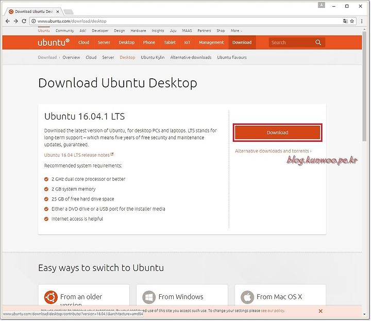Click the Apple icon for Mac OS X
The image size is (371, 321).
(x=247, y=297)
